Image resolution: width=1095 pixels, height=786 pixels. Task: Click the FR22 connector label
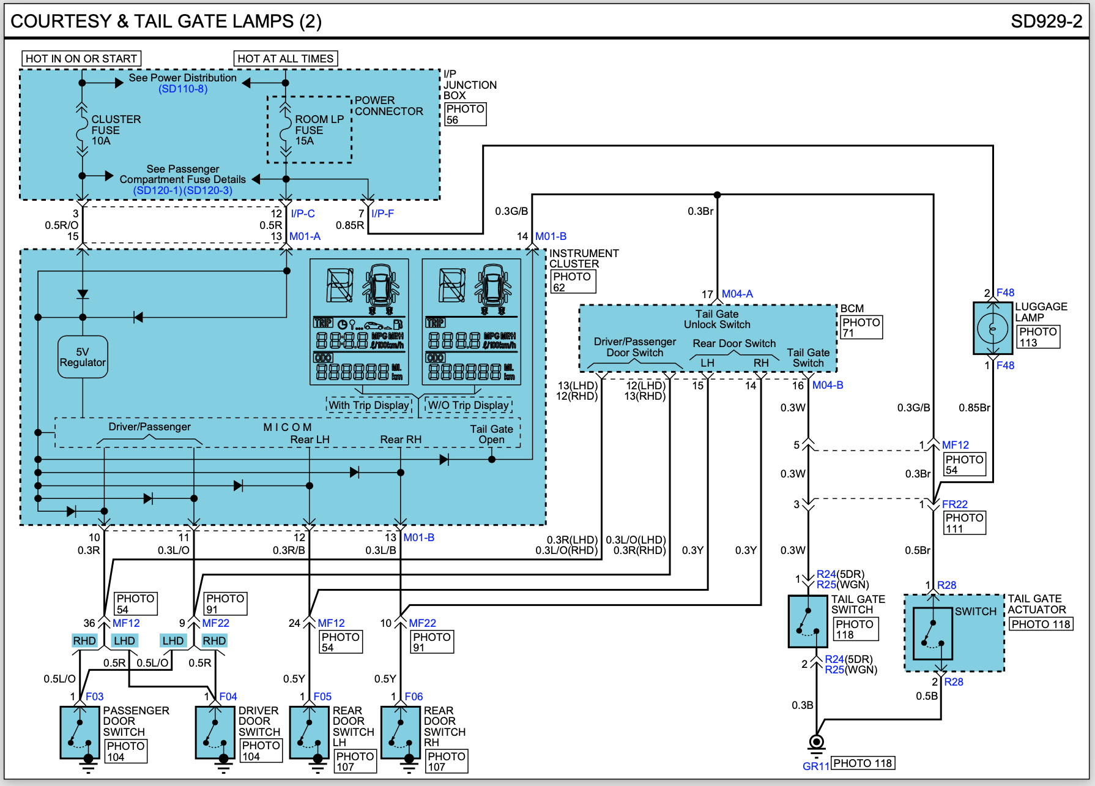pyautogui.click(x=955, y=504)
